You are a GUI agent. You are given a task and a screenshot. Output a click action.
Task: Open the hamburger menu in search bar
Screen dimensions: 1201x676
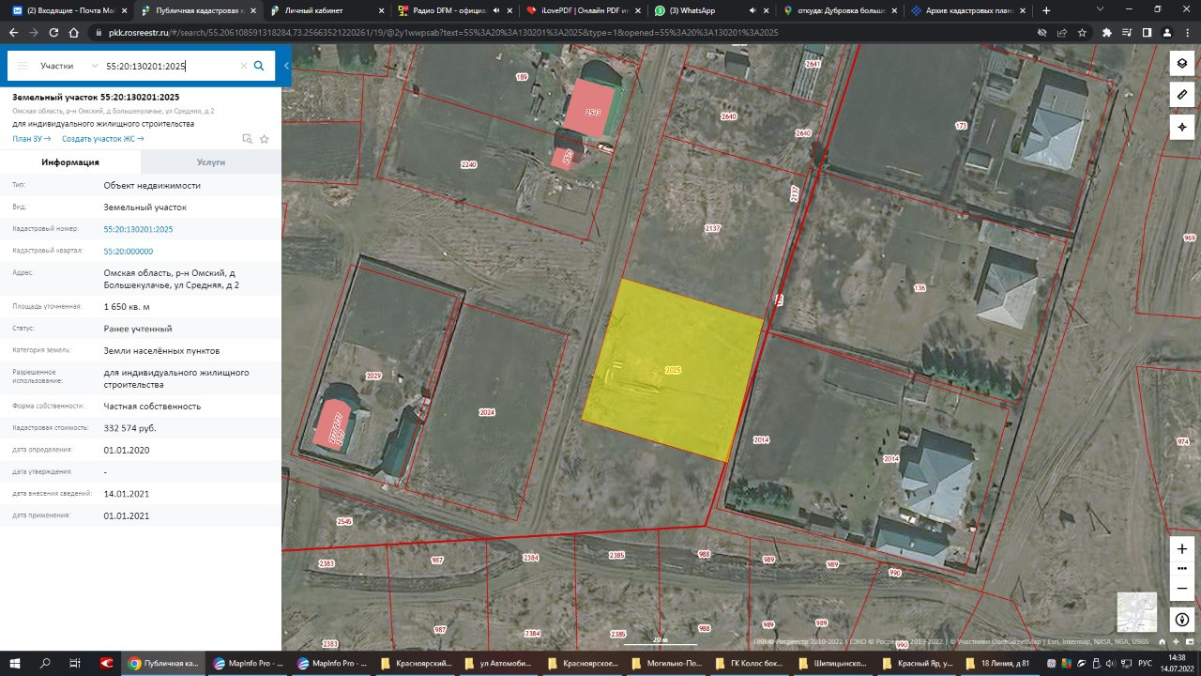(x=23, y=66)
